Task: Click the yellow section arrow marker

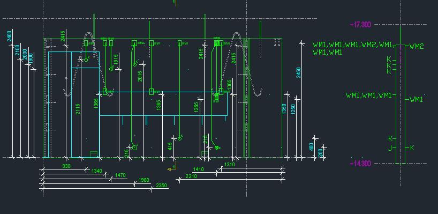Action: pos(172,168)
